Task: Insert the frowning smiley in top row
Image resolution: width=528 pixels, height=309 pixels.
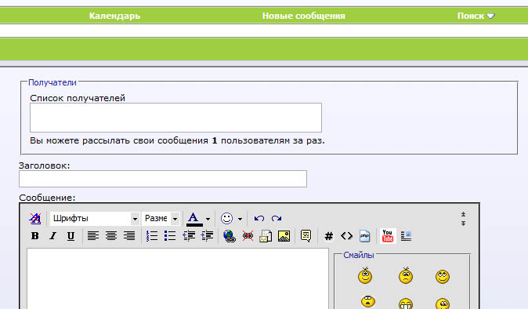Action: (x=406, y=275)
